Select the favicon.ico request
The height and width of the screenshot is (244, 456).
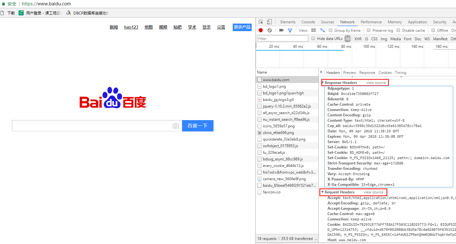point(287,192)
